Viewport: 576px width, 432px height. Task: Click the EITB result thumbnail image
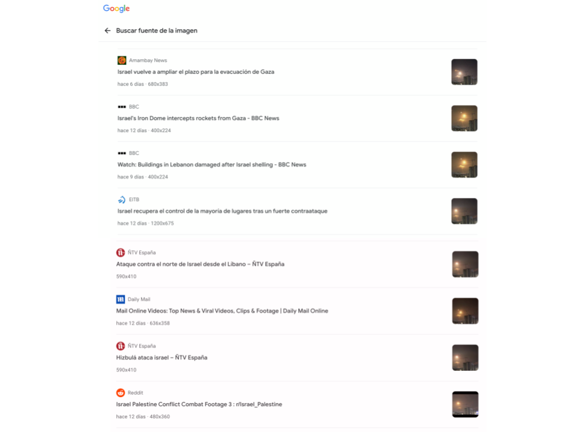click(x=464, y=211)
